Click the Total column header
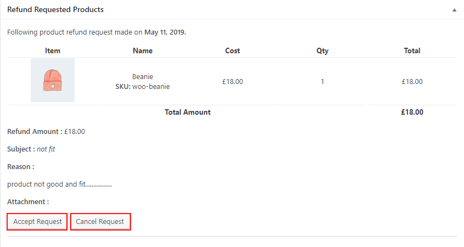 (412, 50)
